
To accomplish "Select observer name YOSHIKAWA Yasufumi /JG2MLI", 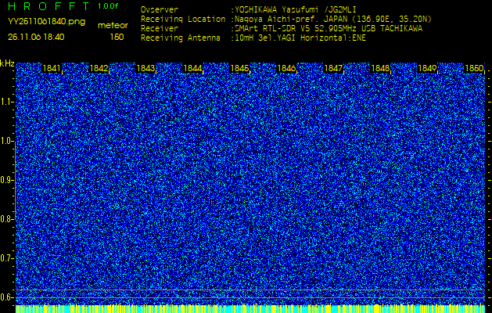I will click(295, 9).
